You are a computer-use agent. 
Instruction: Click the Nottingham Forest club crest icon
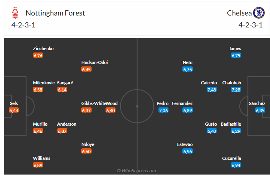click(x=16, y=13)
